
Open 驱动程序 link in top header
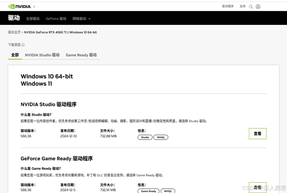tap(228, 6)
